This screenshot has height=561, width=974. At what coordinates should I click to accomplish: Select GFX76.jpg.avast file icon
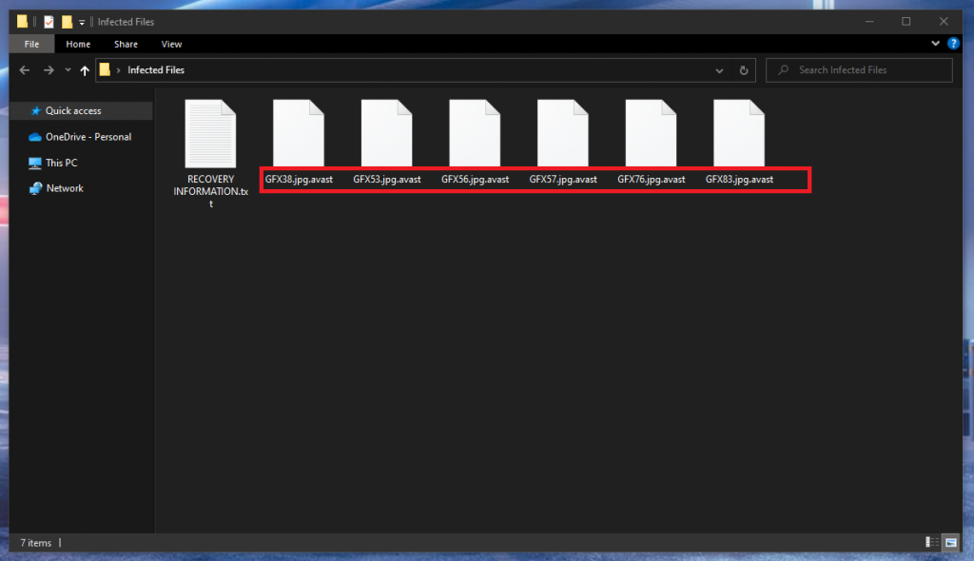651,133
